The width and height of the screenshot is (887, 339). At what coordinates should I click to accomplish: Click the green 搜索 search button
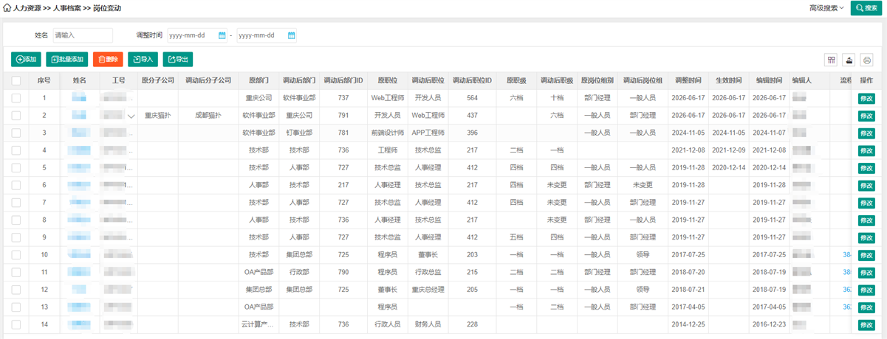(x=867, y=8)
